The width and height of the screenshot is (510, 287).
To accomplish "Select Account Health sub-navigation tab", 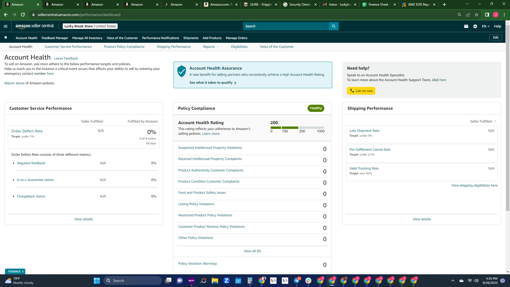I will (20, 47).
